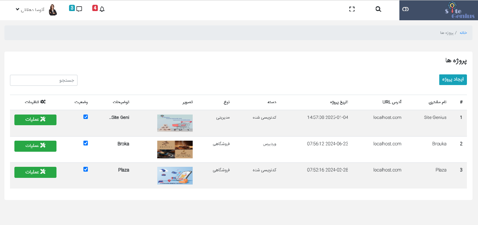Viewport: 478px width, 225px height.
Task: Enter fullscreen using the expand icon
Action: tap(352, 8)
